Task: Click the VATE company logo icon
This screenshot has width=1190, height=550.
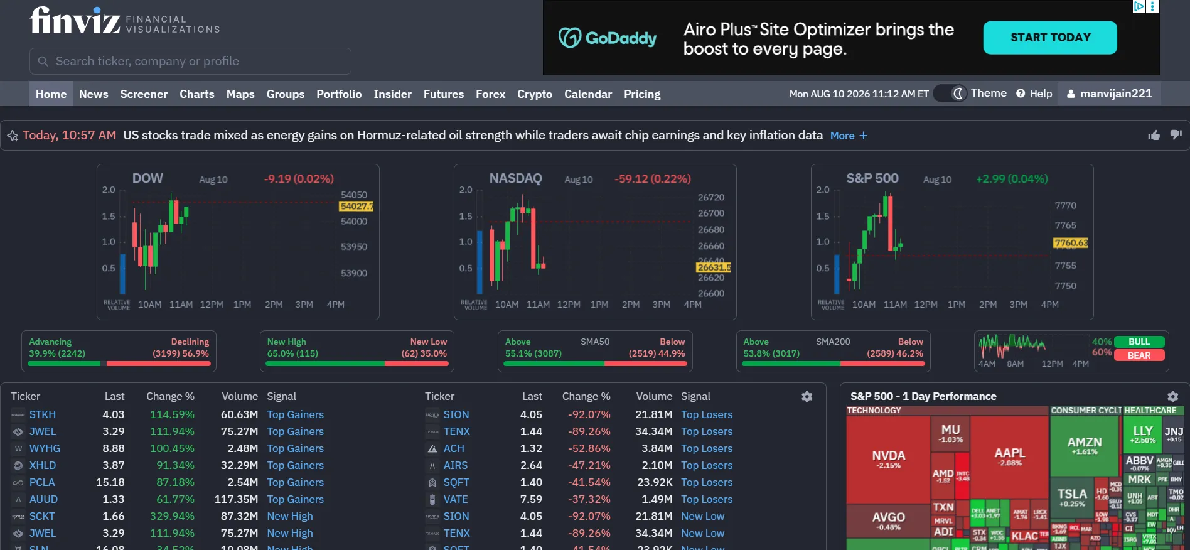Action: (432, 500)
